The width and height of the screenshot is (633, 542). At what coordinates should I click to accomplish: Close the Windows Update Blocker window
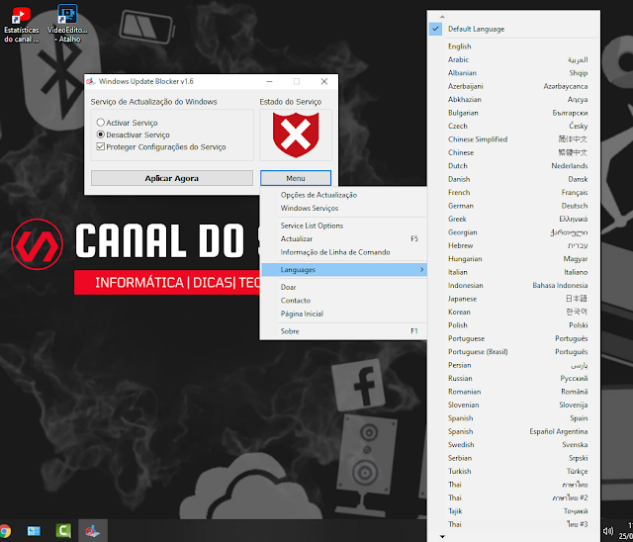point(324,81)
